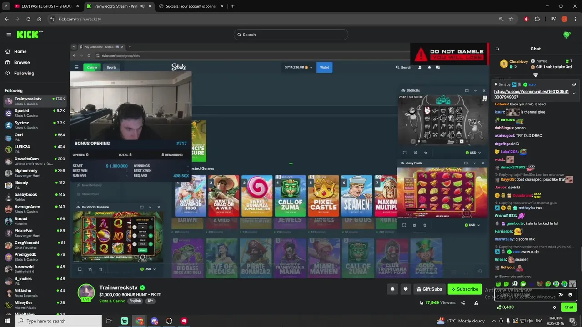
Task: Open Chrome from the taskbar
Action: pyautogui.click(x=139, y=321)
